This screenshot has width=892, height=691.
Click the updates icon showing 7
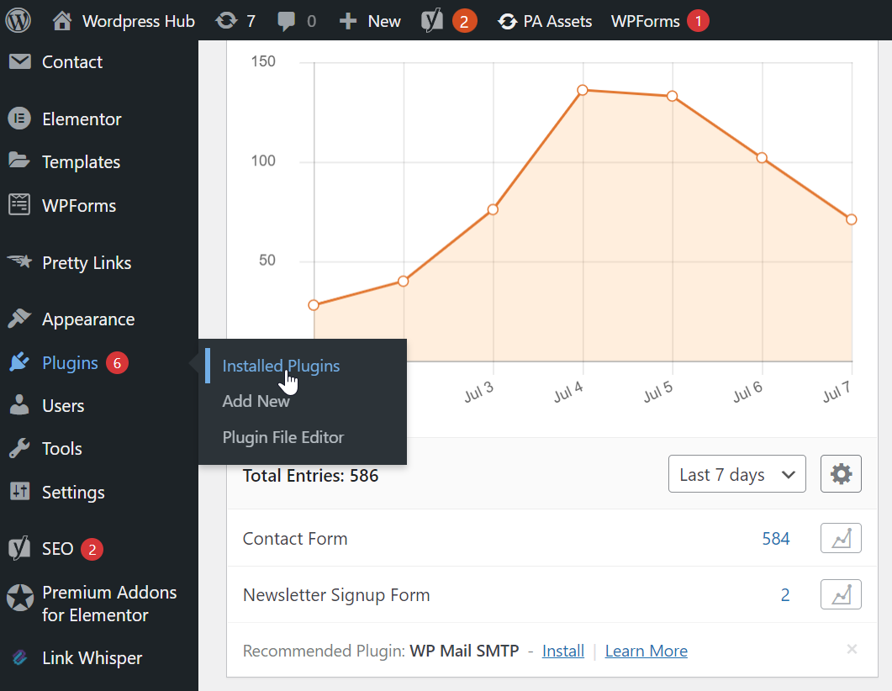click(226, 21)
